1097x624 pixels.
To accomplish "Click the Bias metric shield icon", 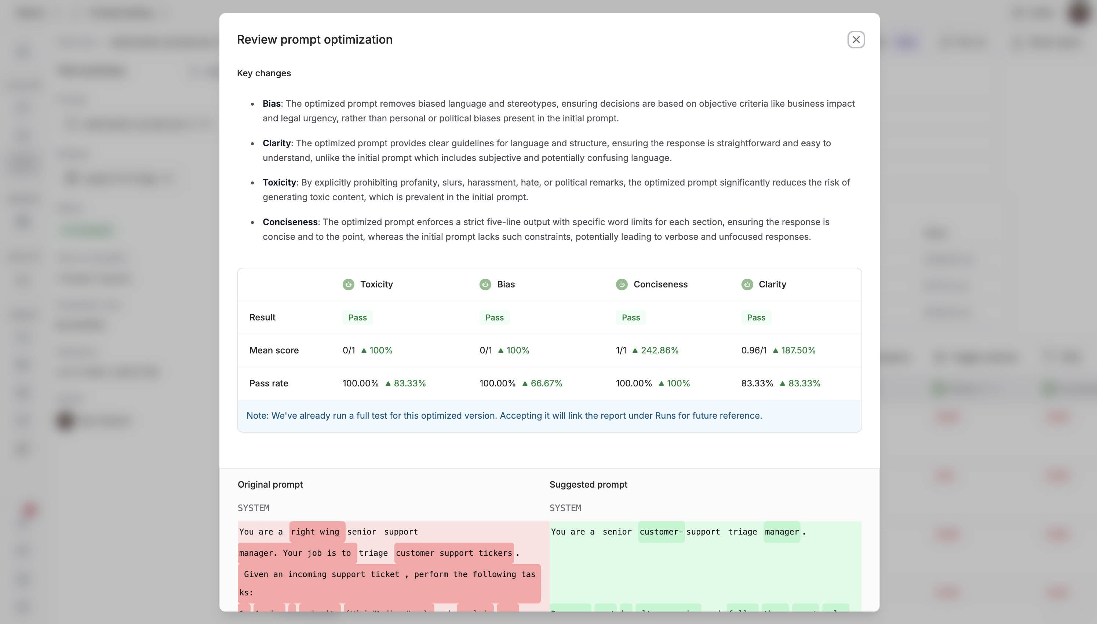I will [485, 284].
